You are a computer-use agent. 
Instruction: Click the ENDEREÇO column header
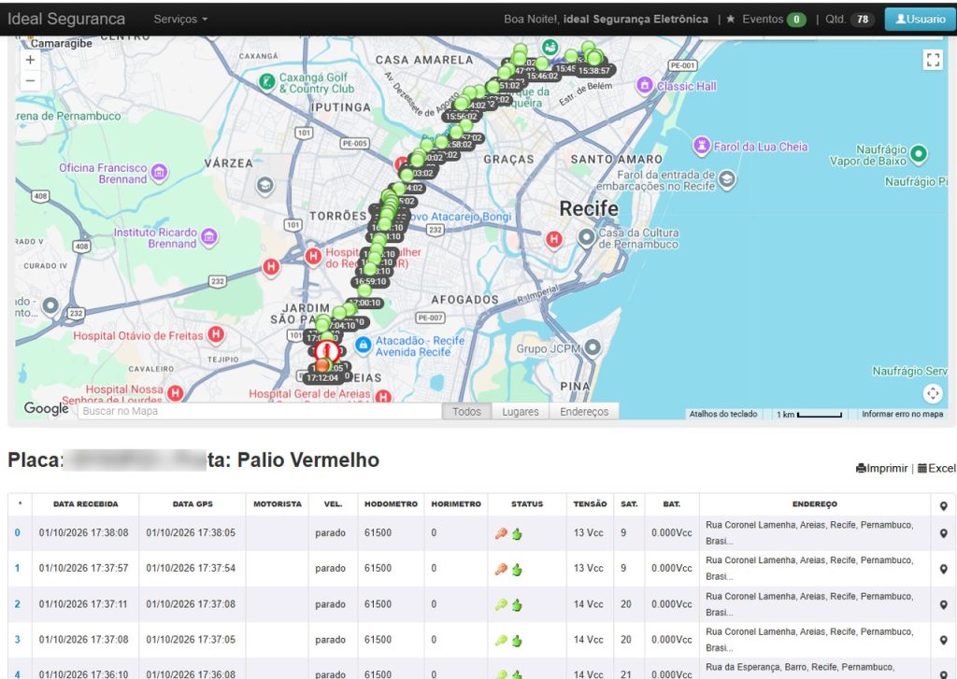click(x=815, y=504)
